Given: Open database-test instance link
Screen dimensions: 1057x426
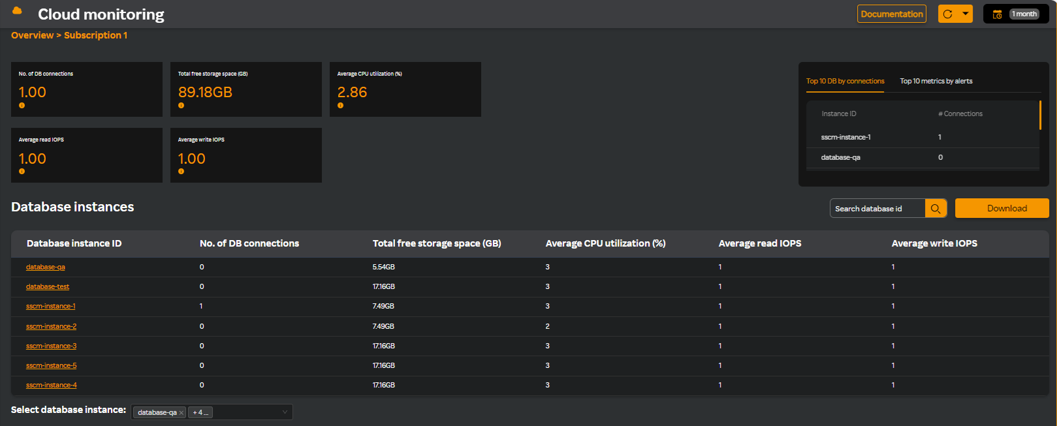Looking at the screenshot, I should (48, 286).
